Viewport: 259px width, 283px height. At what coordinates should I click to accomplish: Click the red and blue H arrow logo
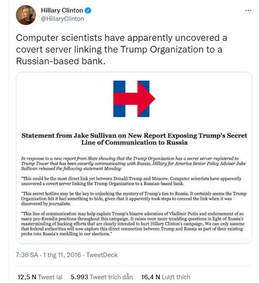tap(134, 99)
